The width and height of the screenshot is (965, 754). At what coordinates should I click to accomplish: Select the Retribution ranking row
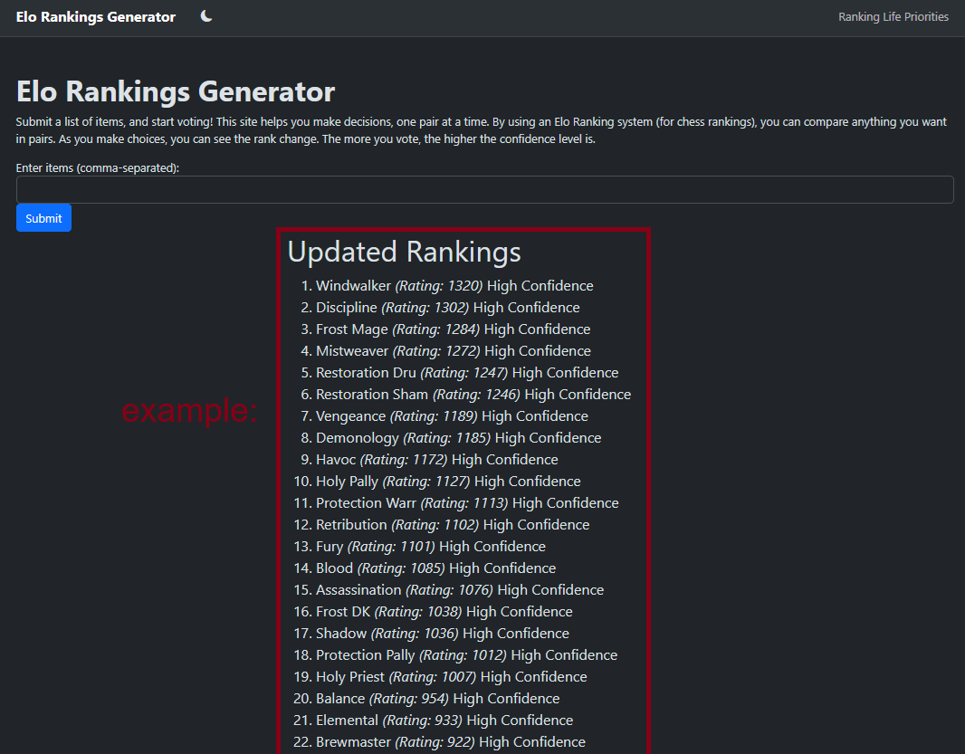point(441,524)
